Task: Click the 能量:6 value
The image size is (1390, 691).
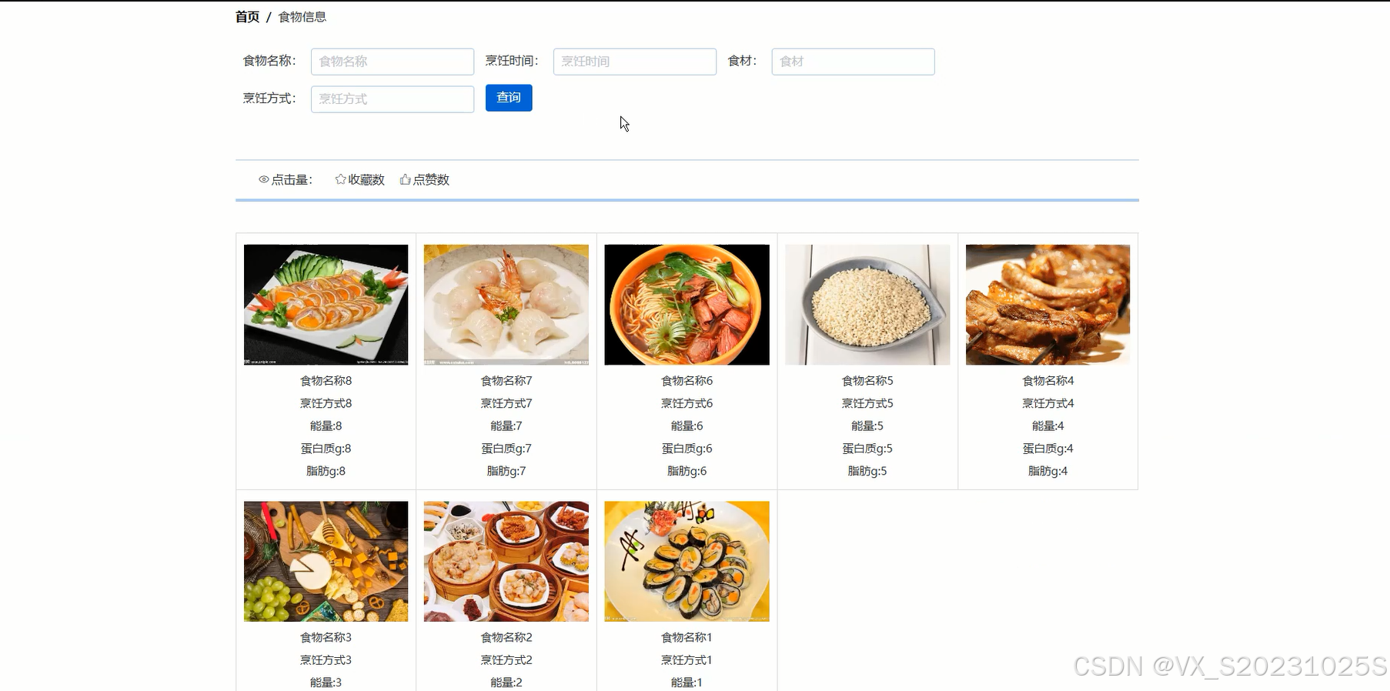Action: point(687,426)
